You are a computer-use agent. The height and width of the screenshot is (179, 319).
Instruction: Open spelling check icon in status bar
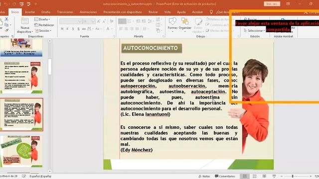click(x=24, y=176)
